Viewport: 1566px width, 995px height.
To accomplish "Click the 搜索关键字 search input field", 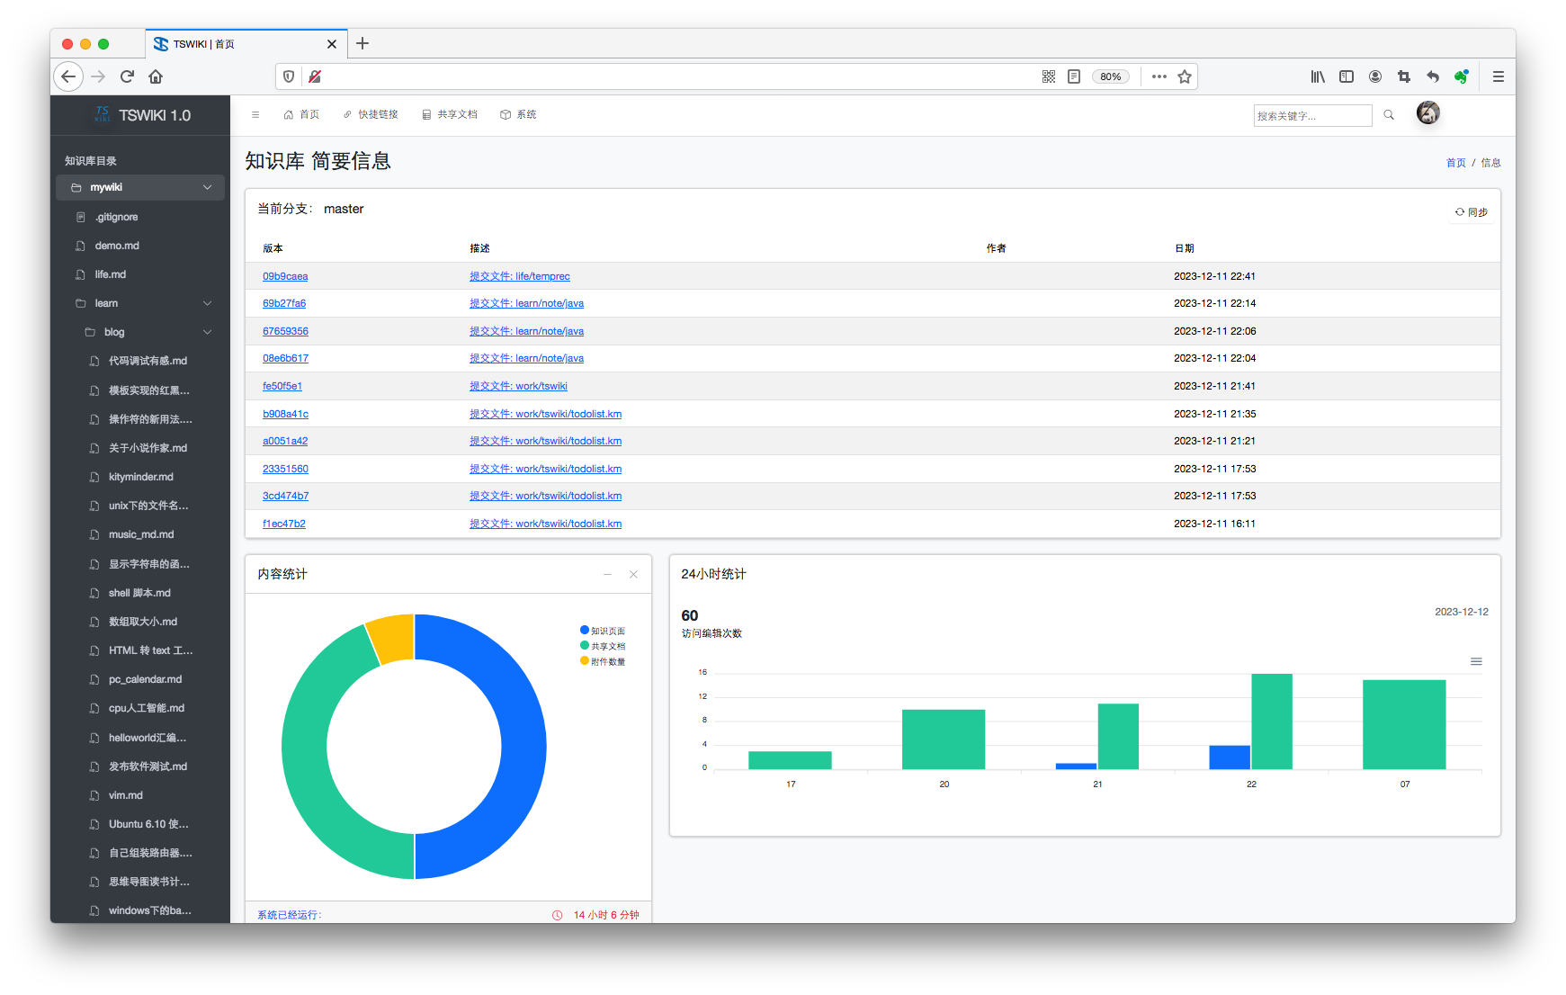I will pos(1309,114).
